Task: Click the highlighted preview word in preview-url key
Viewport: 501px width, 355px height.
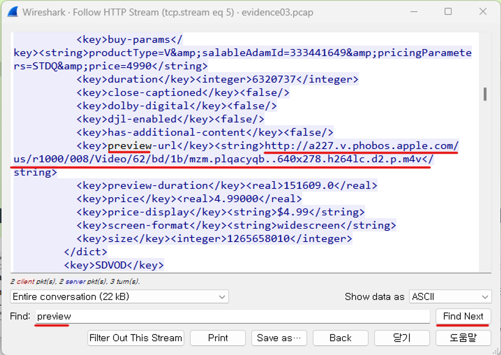Action: point(130,146)
